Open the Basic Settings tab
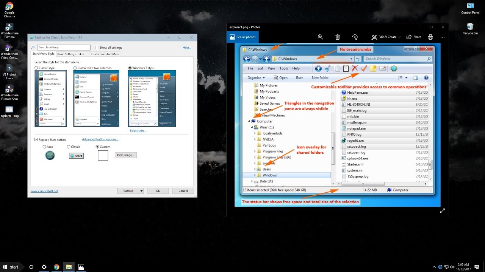The width and height of the screenshot is (485, 272). [x=66, y=54]
